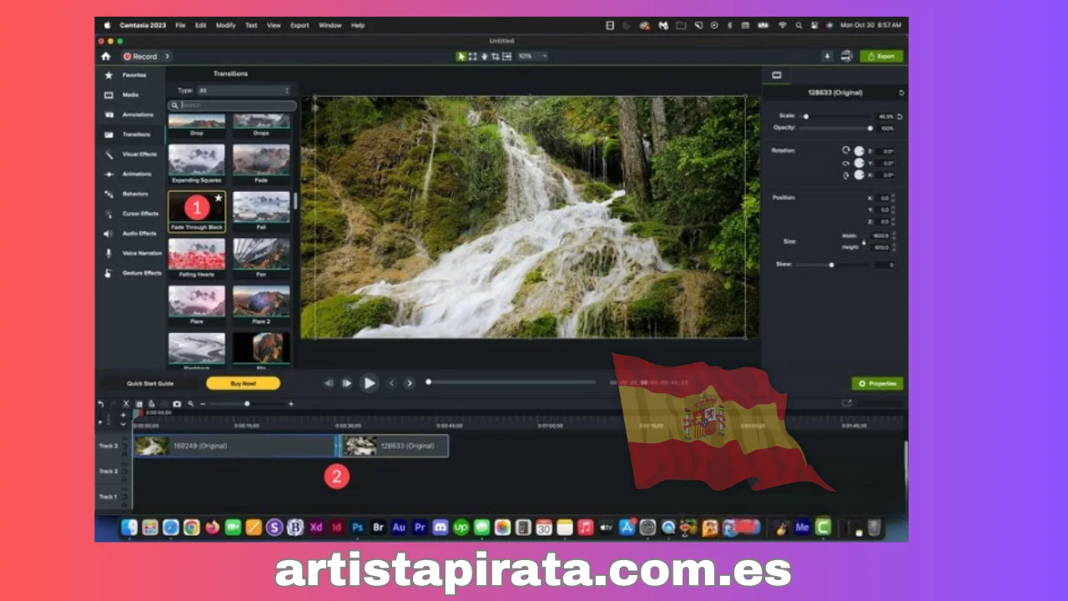Click the Z rotation dial
Screen dimensions: 1068x601
[x=859, y=151]
